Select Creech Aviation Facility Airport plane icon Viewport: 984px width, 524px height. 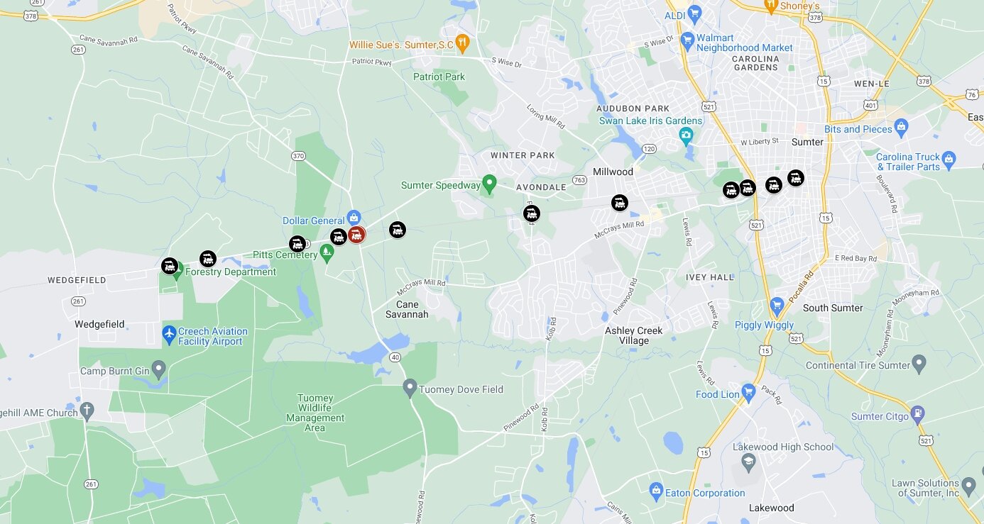coord(169,333)
